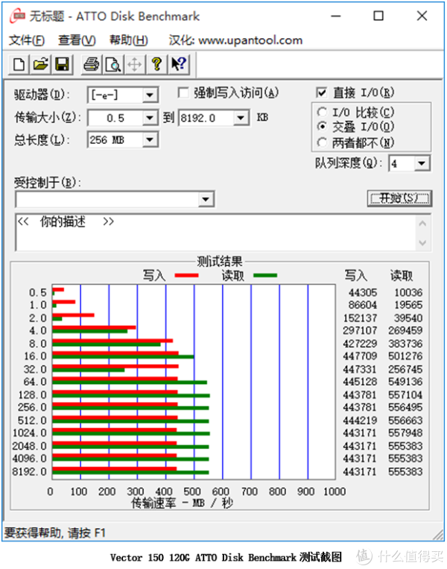Click the move arrows toolbar icon
This screenshot has width=447, height=569.
pos(135,65)
